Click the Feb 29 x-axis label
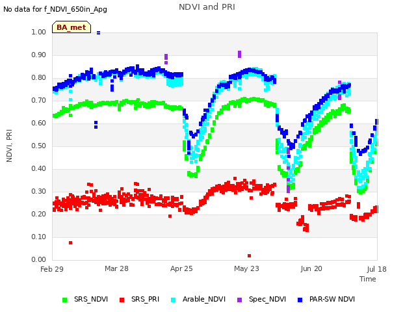Screen dimensions: 416x312 (x=52, y=269)
